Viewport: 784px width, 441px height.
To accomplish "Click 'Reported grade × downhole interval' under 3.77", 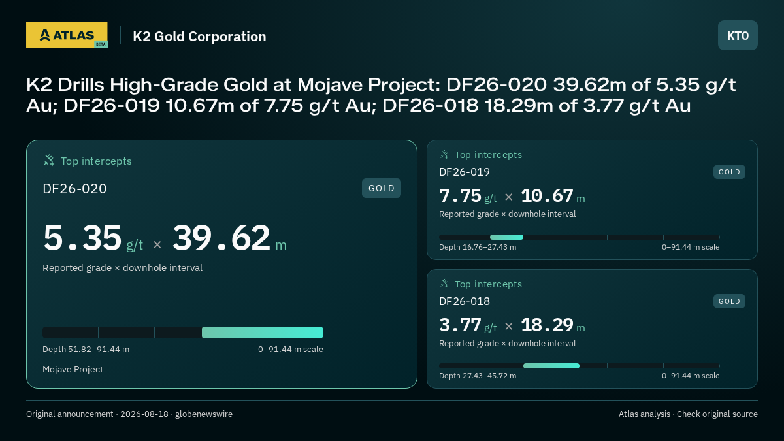I will [x=507, y=343].
